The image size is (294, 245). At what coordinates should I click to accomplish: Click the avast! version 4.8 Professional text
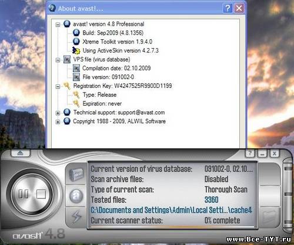pyautogui.click(x=109, y=24)
